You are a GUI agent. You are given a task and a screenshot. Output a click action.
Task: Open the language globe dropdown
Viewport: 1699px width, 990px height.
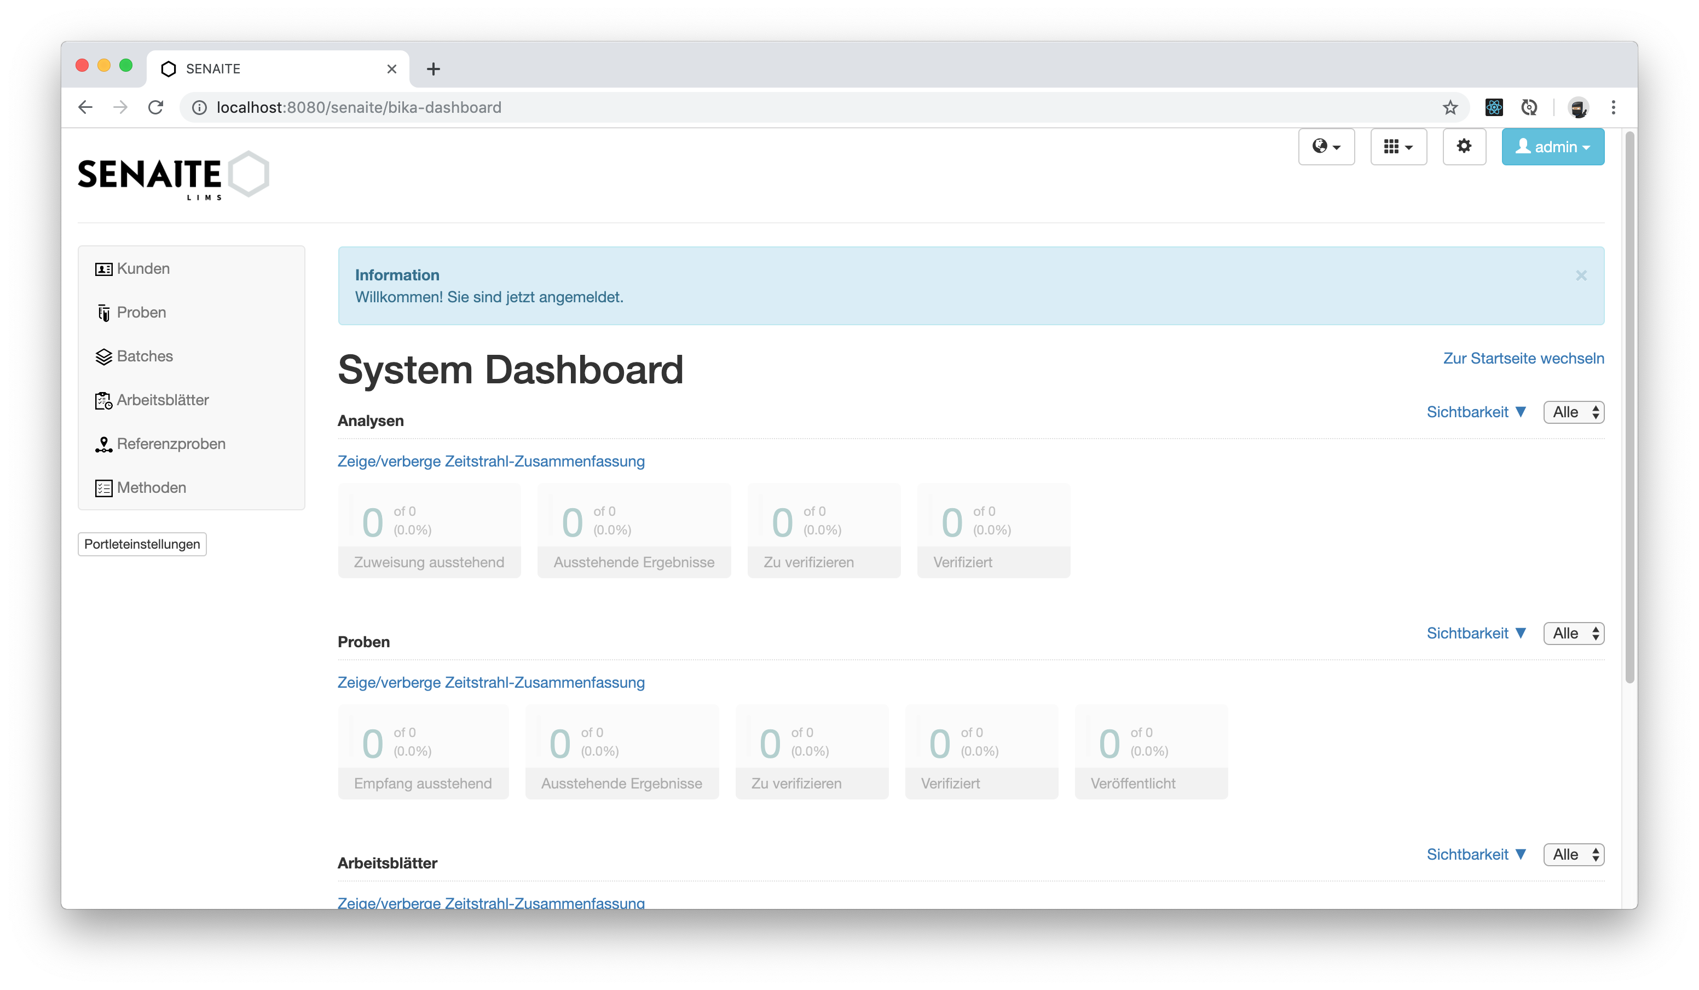pyautogui.click(x=1326, y=146)
